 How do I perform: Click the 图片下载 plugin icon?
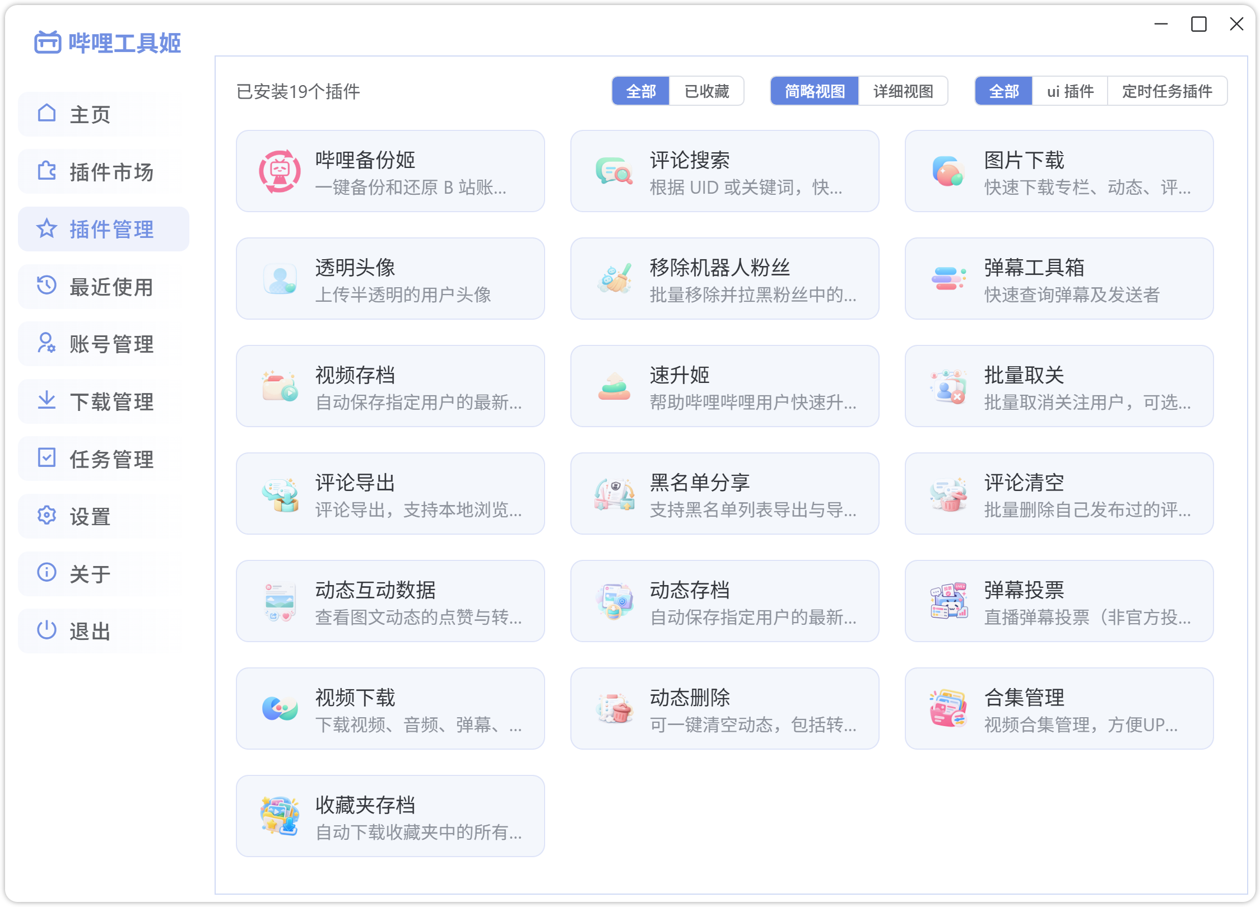coord(948,171)
